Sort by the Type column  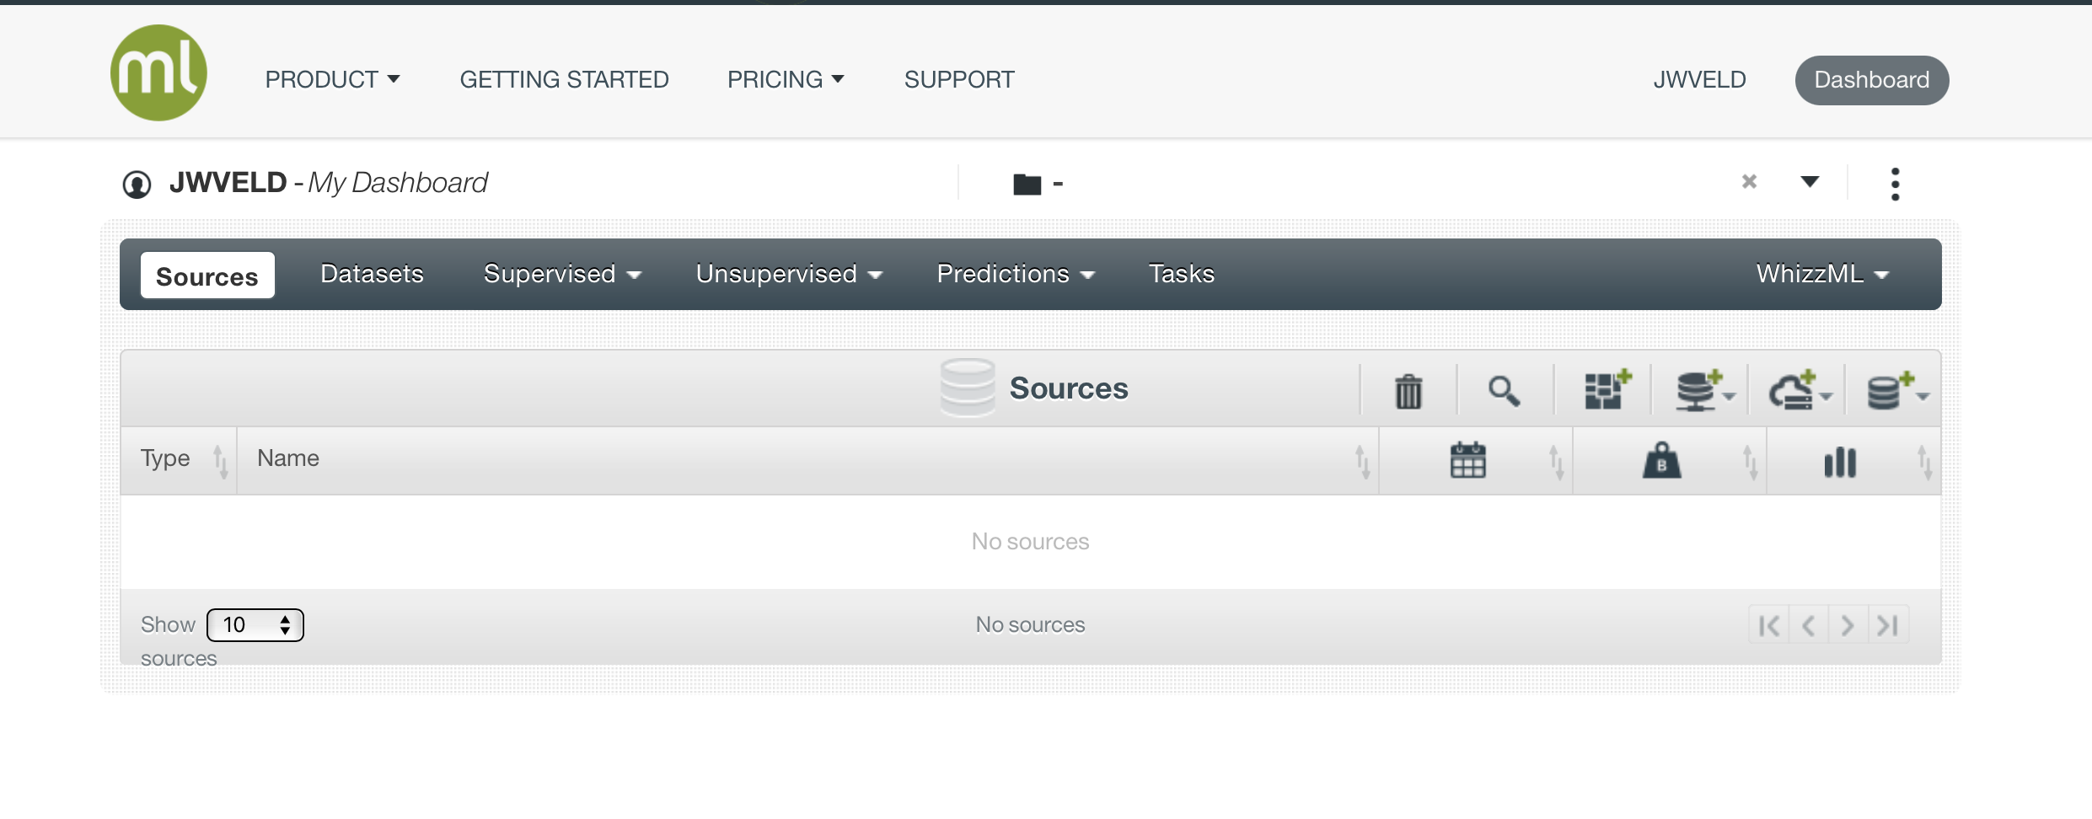pos(179,460)
